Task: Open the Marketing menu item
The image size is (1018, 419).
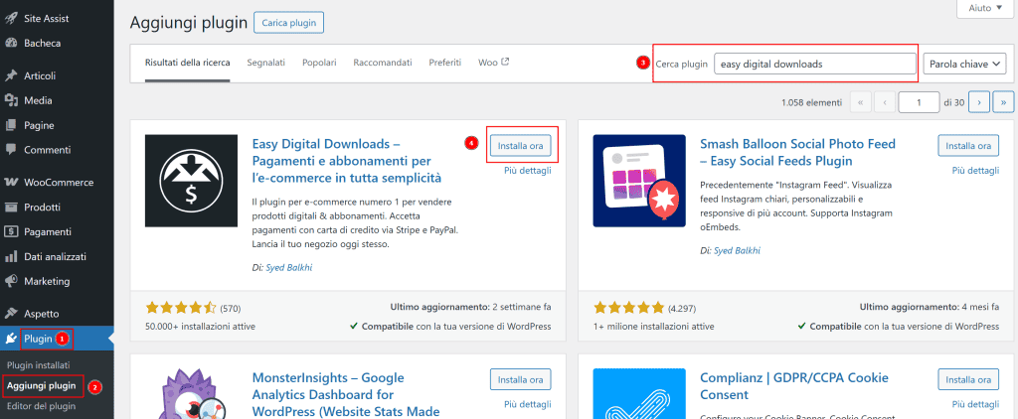Action: (57, 282)
